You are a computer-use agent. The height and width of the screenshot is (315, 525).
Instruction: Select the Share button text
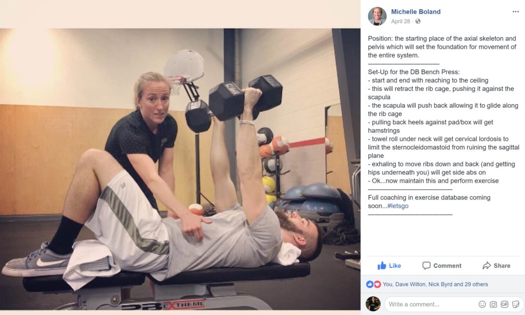pyautogui.click(x=502, y=266)
